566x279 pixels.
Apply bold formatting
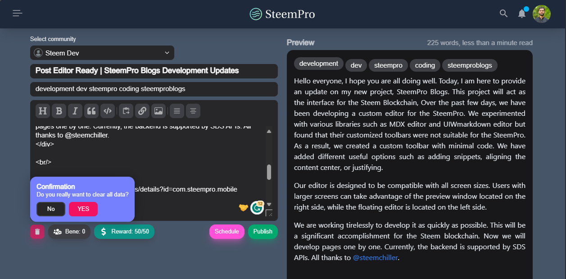point(59,111)
